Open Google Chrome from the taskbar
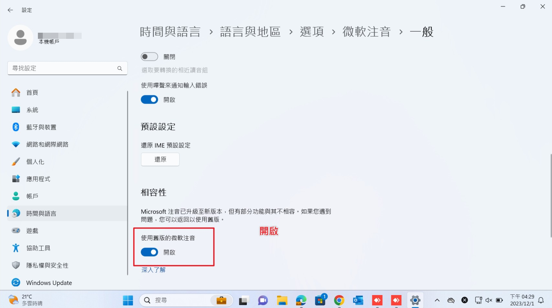The width and height of the screenshot is (552, 308). coord(339,301)
